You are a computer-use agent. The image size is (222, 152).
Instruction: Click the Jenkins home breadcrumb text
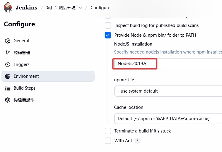coord(26,8)
